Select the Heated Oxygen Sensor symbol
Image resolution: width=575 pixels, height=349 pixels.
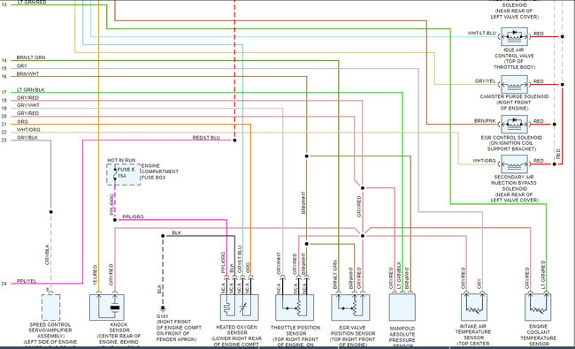point(239,307)
